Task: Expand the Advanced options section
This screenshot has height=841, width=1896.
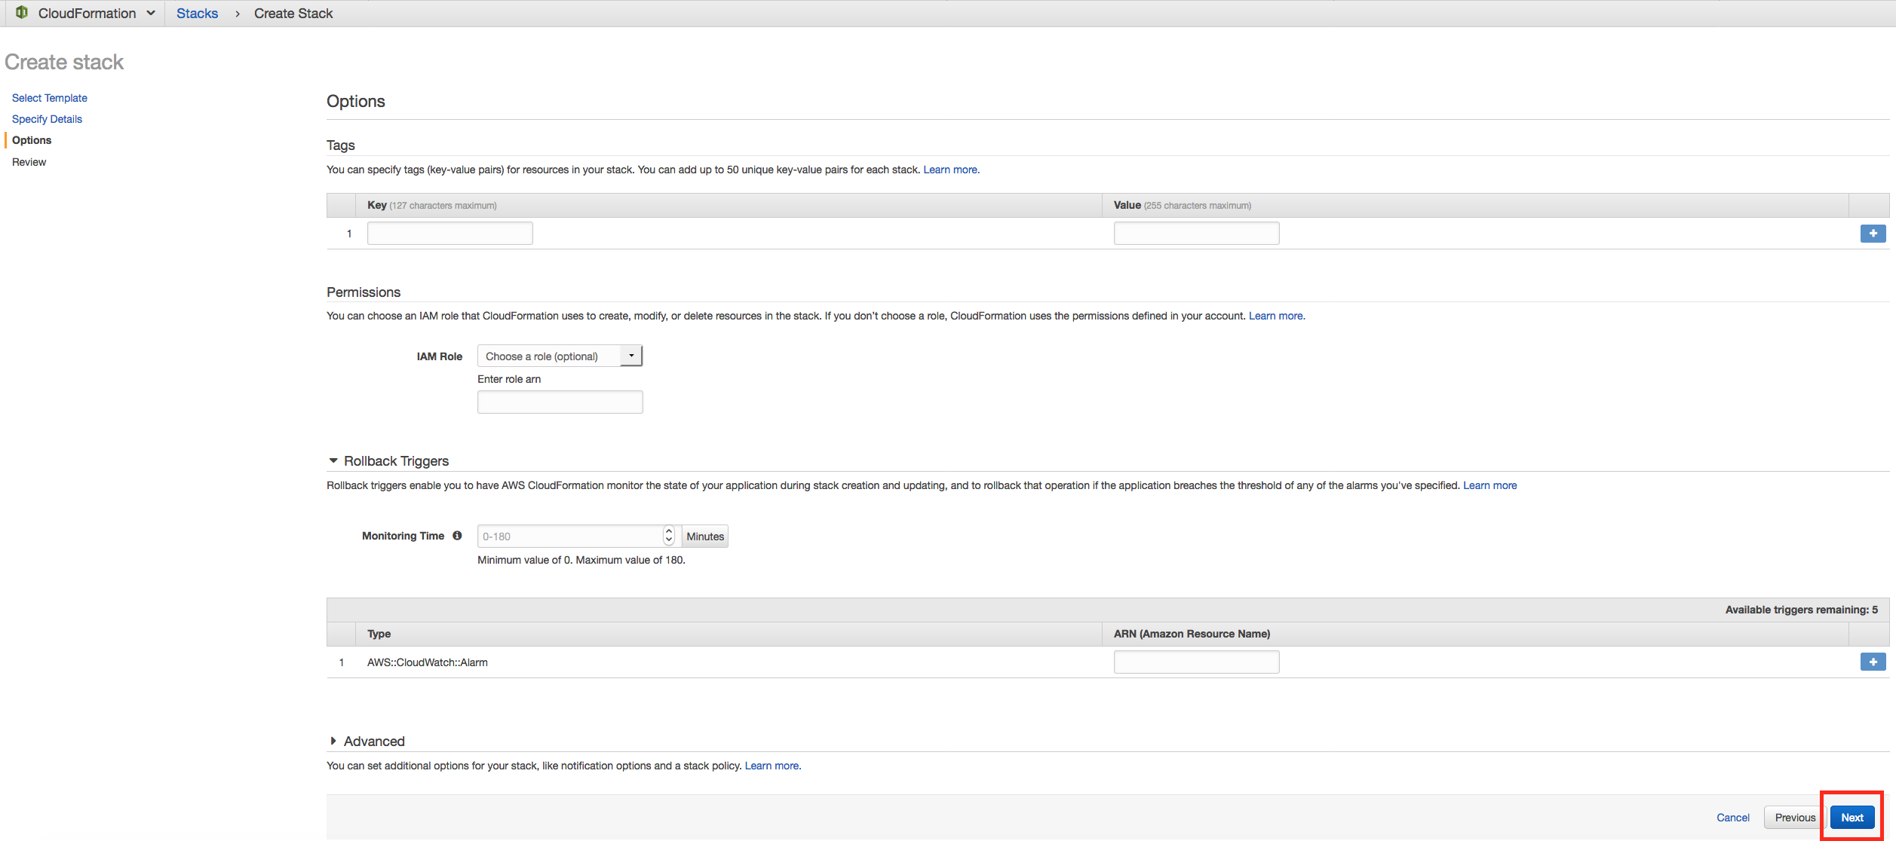Action: pyautogui.click(x=333, y=742)
